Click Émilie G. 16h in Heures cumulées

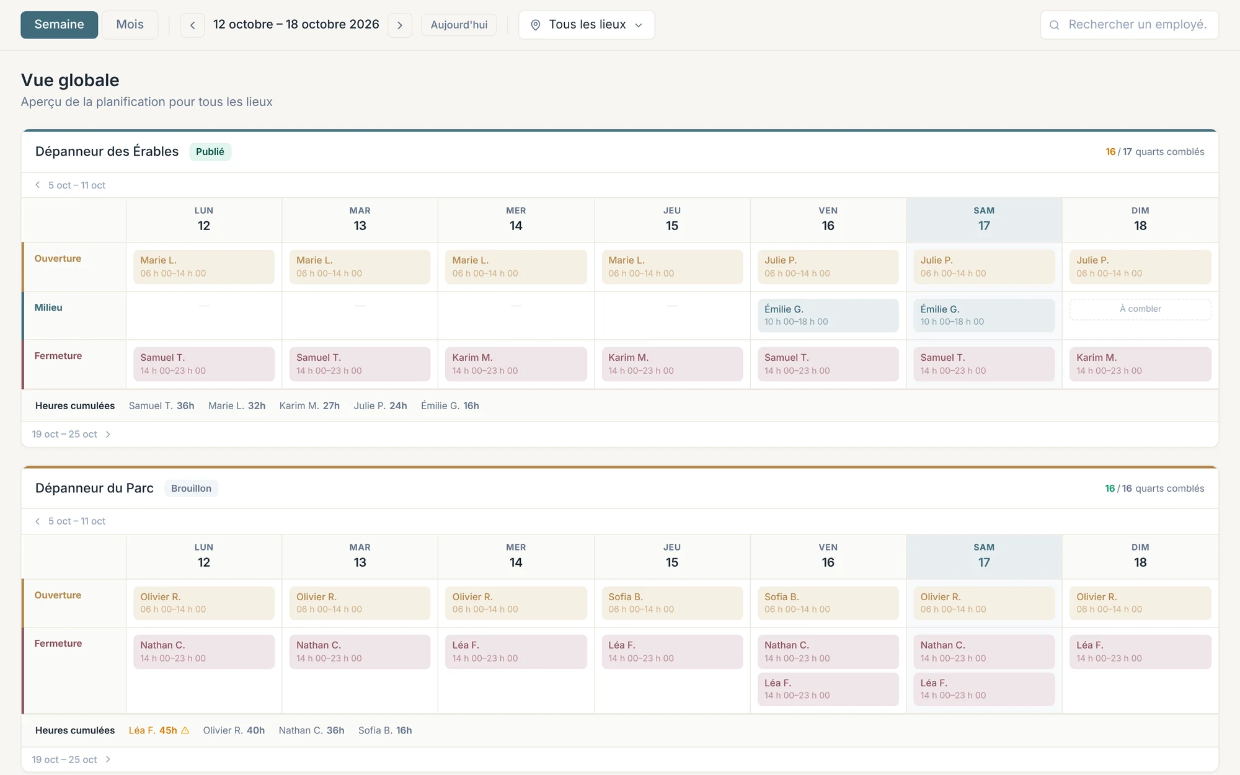click(x=450, y=405)
